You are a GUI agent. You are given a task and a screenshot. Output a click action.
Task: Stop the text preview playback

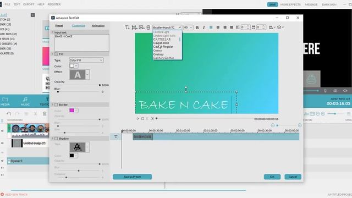click(x=143, y=119)
